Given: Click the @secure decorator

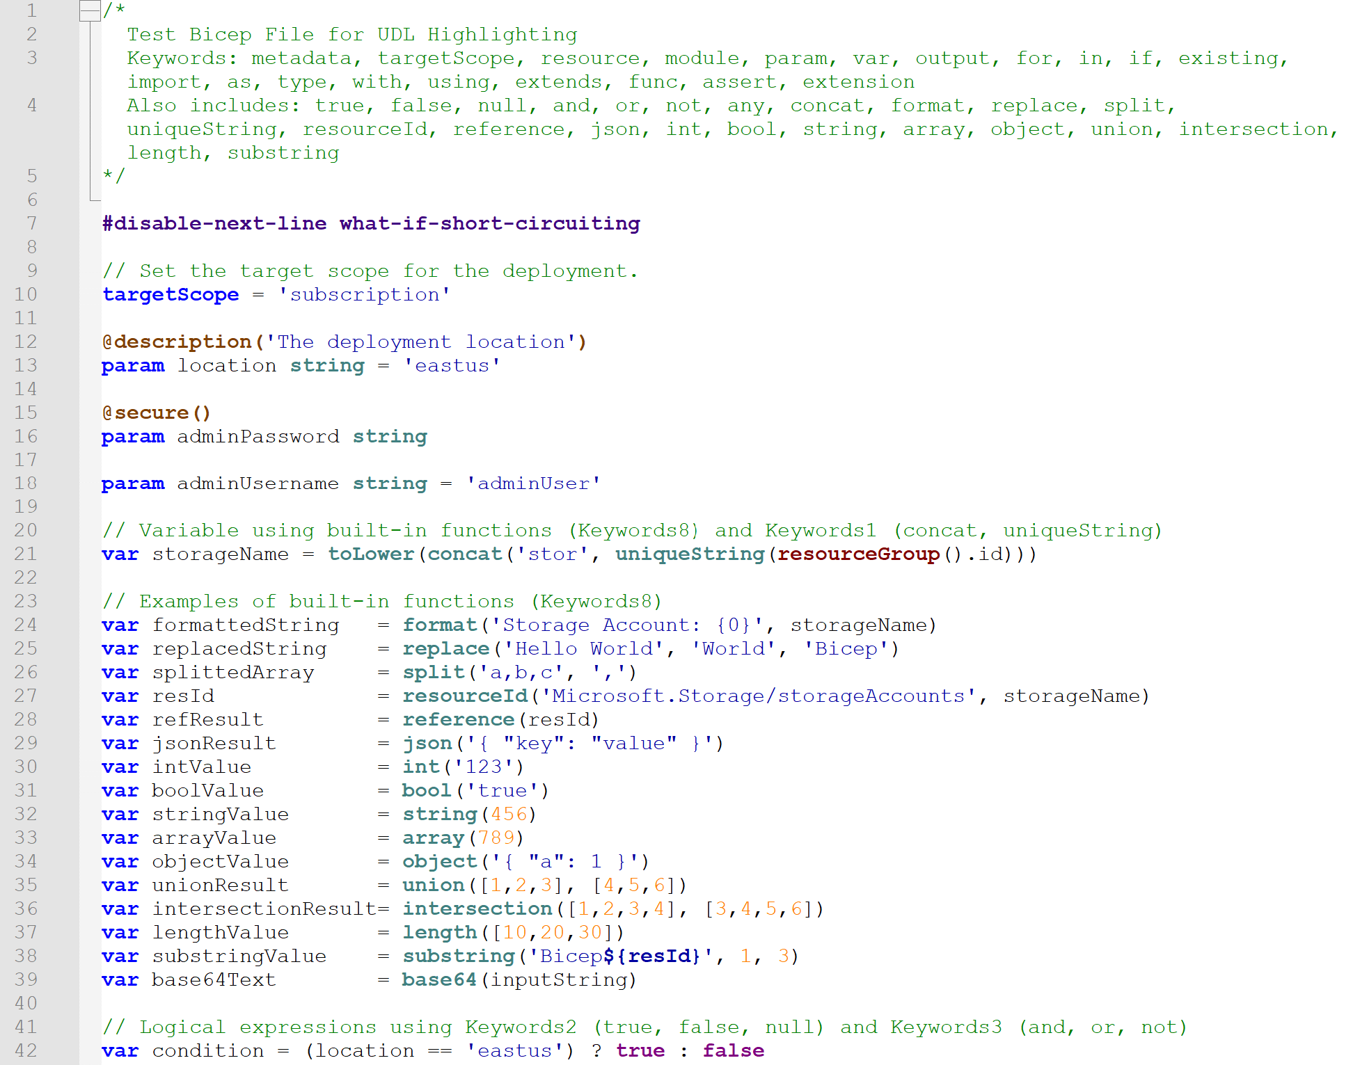Looking at the screenshot, I should pyautogui.click(x=146, y=413).
